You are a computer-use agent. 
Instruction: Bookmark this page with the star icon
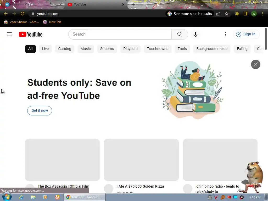227,14
